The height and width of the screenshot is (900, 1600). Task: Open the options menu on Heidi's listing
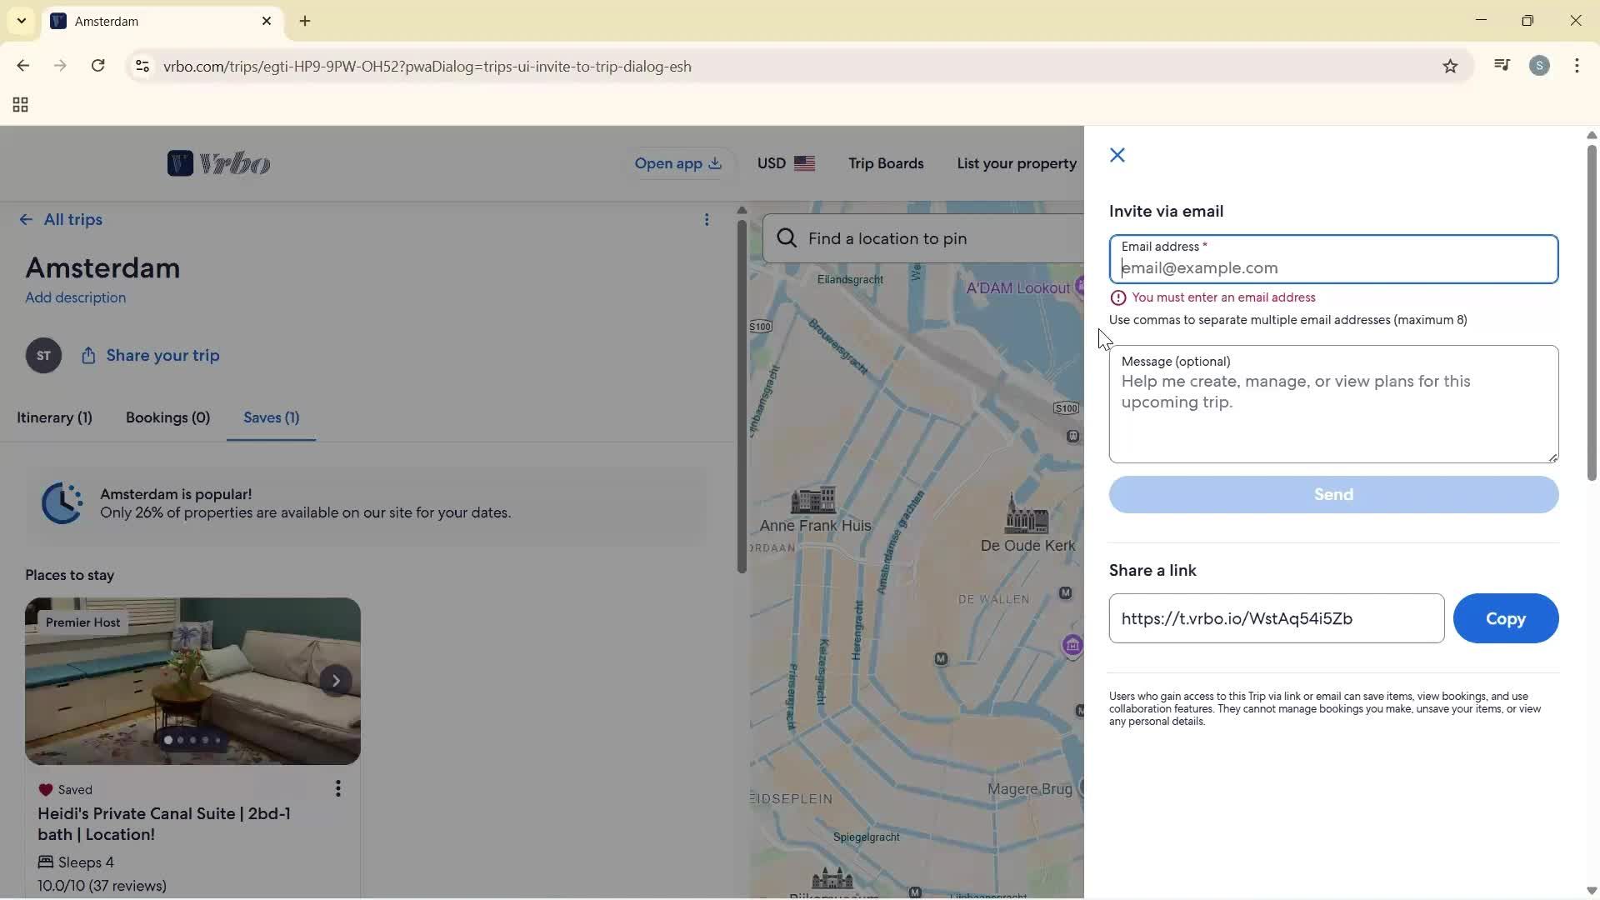[337, 787]
